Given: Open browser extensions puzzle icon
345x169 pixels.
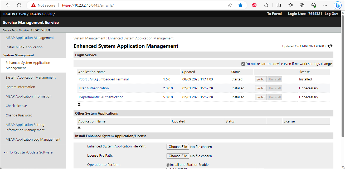Looking at the screenshot, I should tap(266, 5).
